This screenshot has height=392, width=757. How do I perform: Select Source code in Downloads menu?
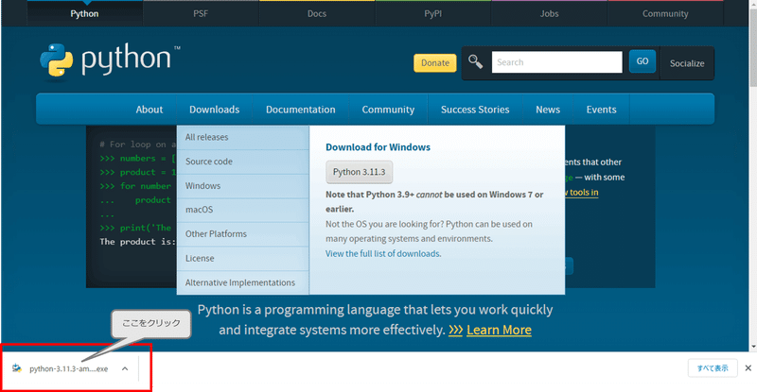click(x=243, y=162)
